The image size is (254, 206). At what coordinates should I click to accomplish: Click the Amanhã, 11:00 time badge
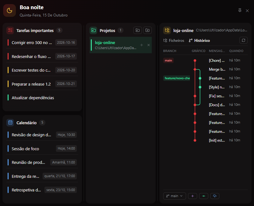pos(63,162)
